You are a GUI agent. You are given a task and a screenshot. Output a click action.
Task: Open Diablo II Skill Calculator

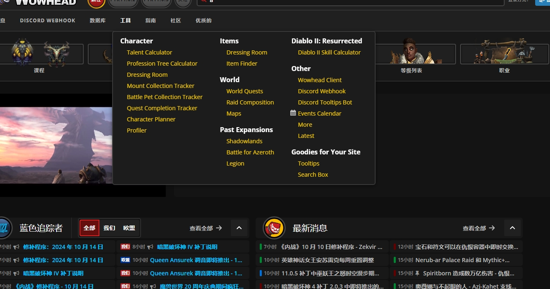pos(329,52)
